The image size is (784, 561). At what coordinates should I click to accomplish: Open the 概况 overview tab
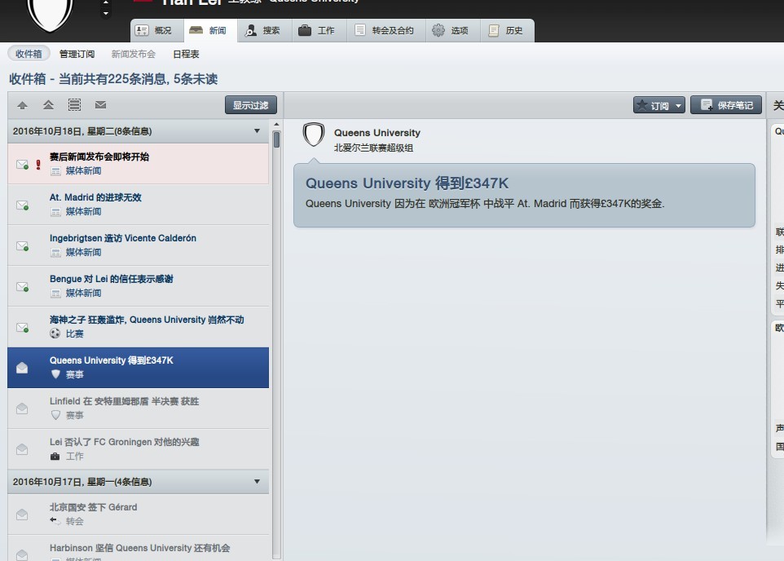(157, 30)
